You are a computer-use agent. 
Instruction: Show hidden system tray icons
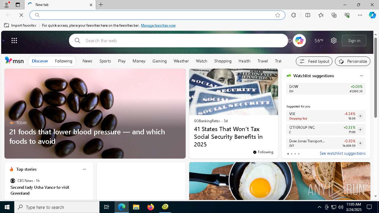click(319, 207)
